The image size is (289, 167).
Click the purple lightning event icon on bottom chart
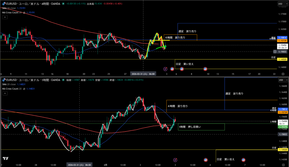(x=175, y=160)
